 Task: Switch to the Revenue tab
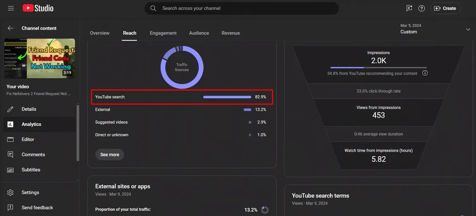pos(231,33)
